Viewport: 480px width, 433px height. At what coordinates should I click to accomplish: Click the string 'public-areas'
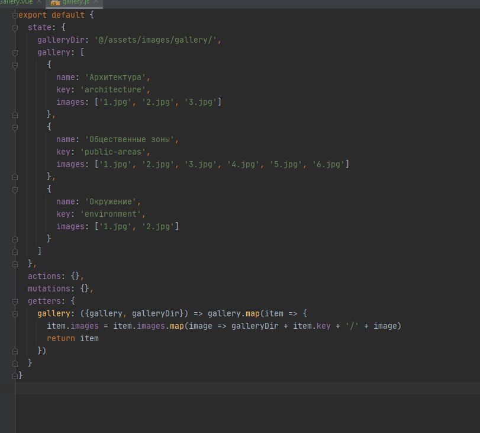[x=113, y=152]
